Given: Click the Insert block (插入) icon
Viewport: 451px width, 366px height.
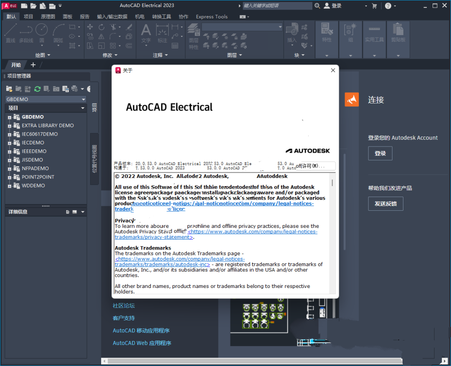Looking at the screenshot, I should pos(292,33).
